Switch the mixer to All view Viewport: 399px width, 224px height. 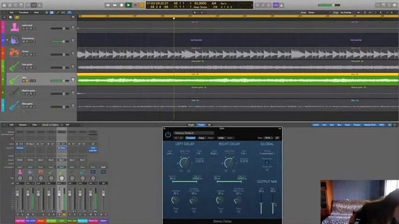click(209, 125)
